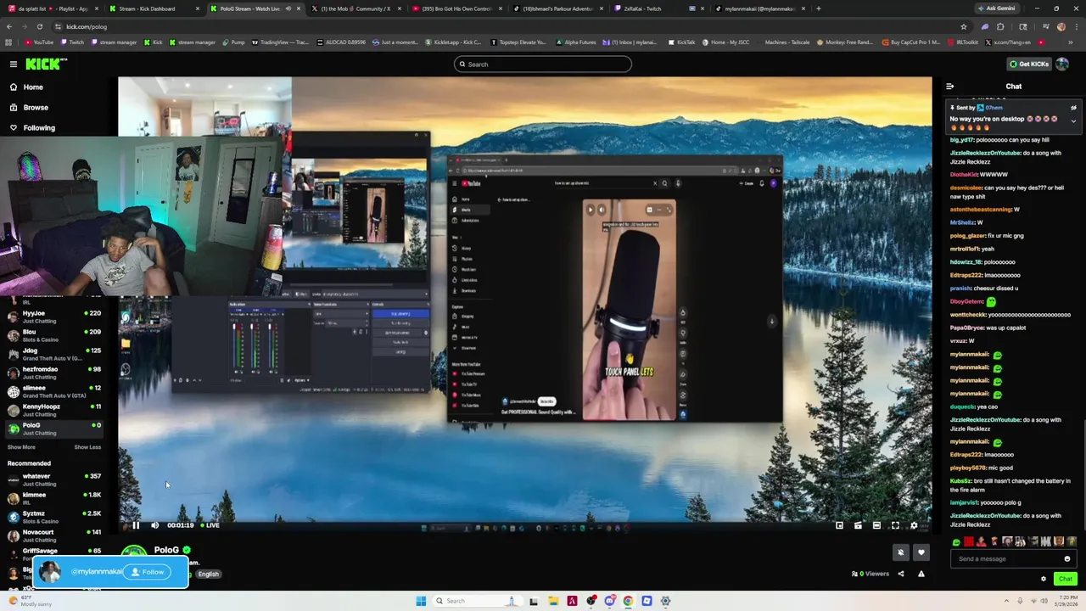
Task: Share the stream via share icon
Action: (901, 574)
